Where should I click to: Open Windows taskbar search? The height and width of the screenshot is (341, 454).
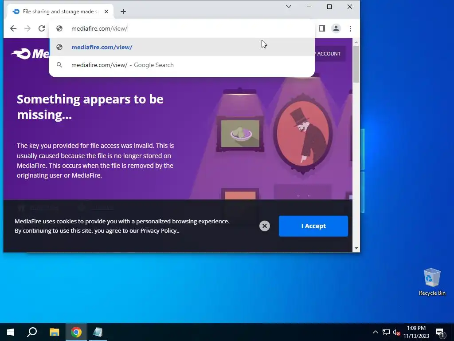coord(32,332)
